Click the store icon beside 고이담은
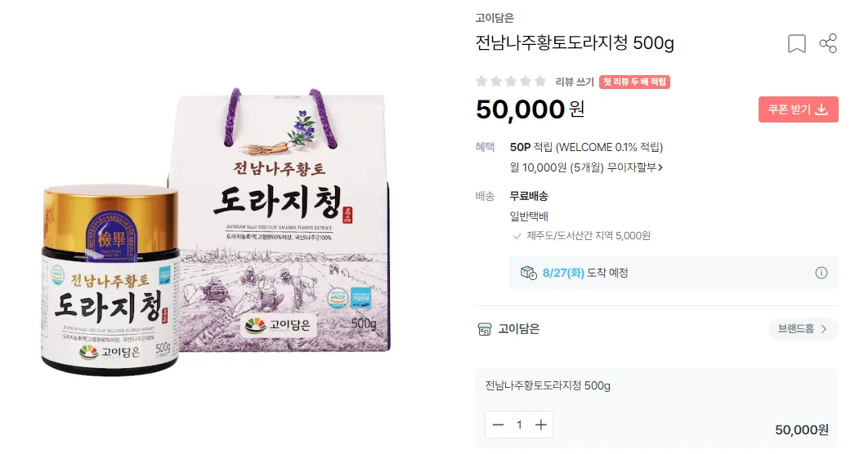Image resolution: width=855 pixels, height=454 pixels. 484,329
